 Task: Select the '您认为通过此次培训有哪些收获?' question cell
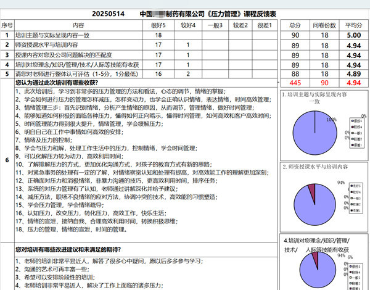pos(61,82)
